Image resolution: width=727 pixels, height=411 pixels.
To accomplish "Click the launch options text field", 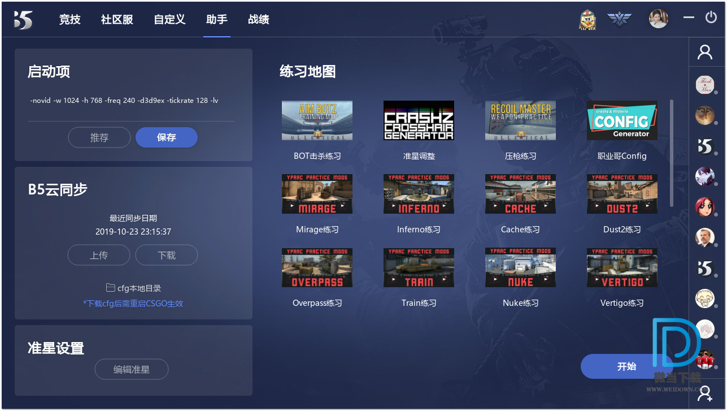I will click(x=132, y=101).
